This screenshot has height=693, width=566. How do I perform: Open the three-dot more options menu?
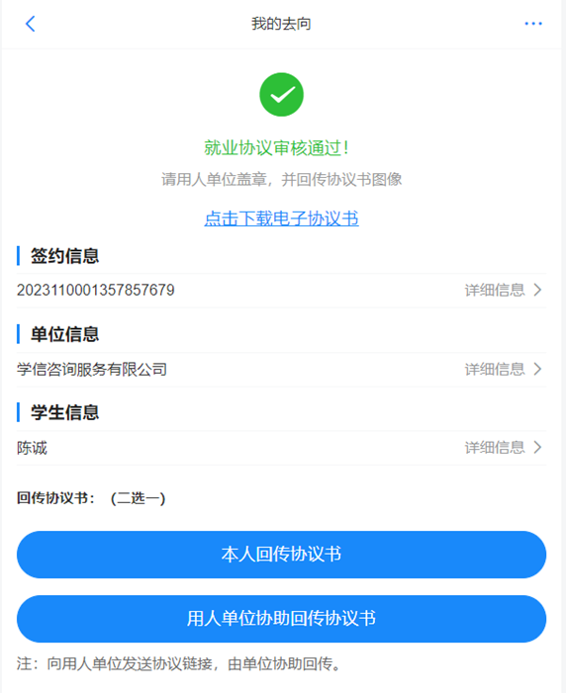pos(533,24)
